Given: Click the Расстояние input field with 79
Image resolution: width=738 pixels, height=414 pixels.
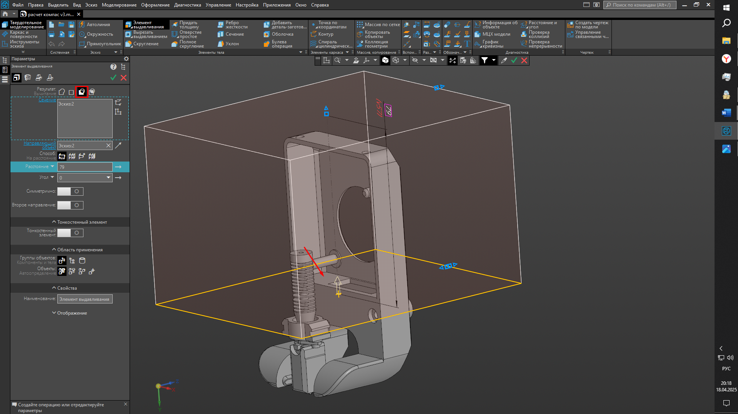Looking at the screenshot, I should click(85, 167).
